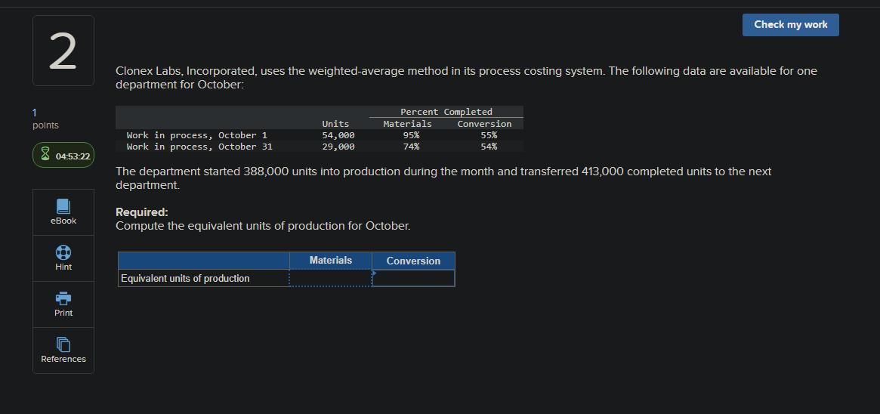The height and width of the screenshot is (414, 880).
Task: Click the Equivalent units of production row label
Action: click(x=186, y=278)
